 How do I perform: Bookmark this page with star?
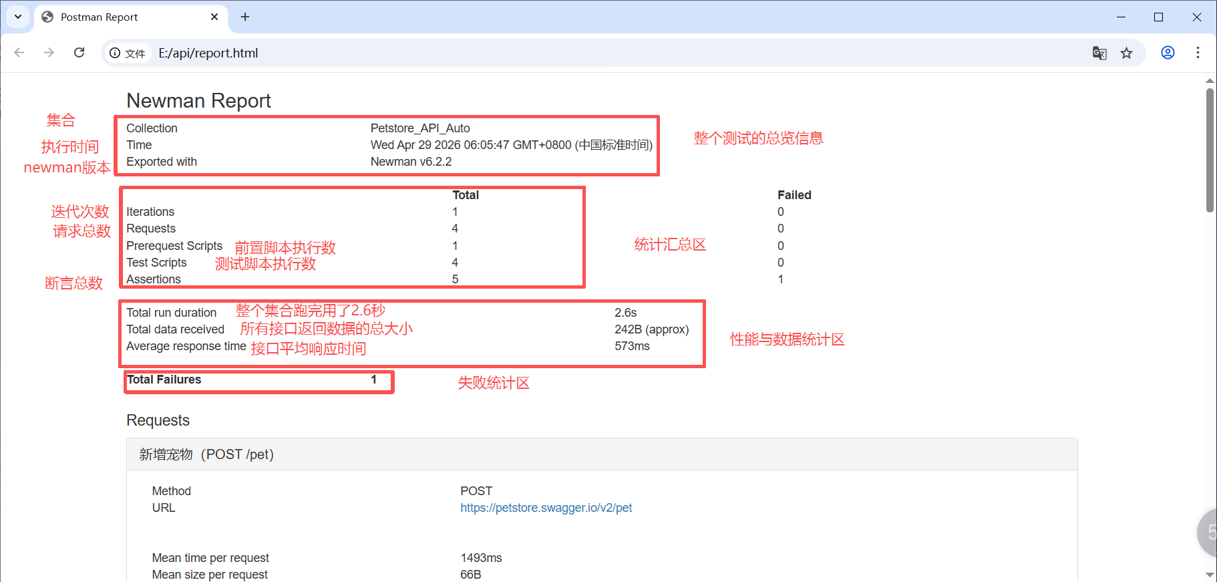coord(1127,53)
